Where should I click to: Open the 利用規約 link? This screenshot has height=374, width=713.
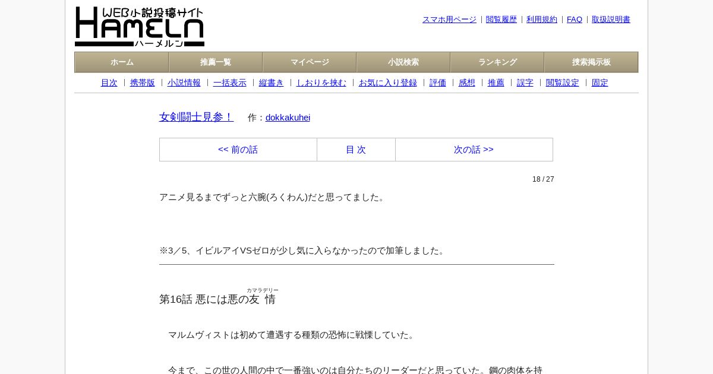coord(542,20)
